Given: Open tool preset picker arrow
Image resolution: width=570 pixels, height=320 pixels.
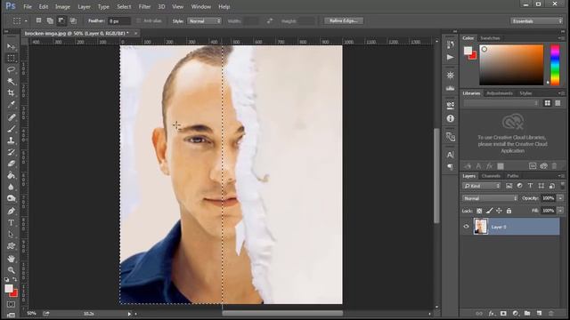Looking at the screenshot, I should click(x=26, y=21).
